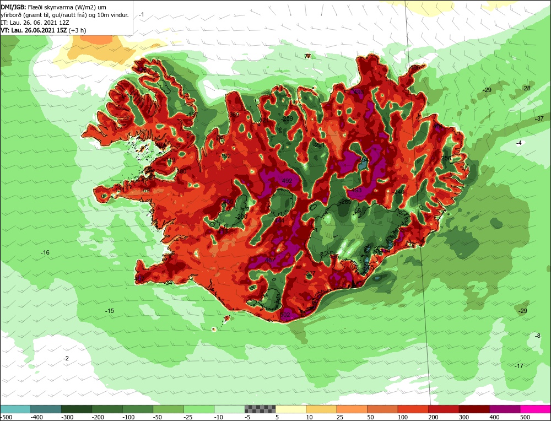Click the red swatch between 200 and 300
Viewport: 551px width, 421px height.
click(443, 409)
